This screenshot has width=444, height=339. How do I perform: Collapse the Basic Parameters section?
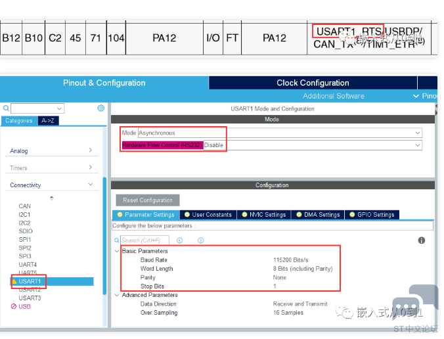(x=117, y=251)
